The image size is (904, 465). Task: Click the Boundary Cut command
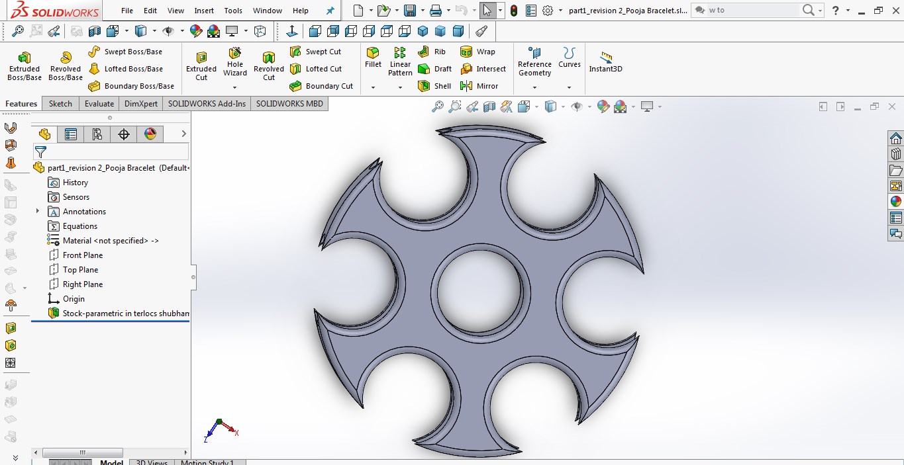pos(322,86)
